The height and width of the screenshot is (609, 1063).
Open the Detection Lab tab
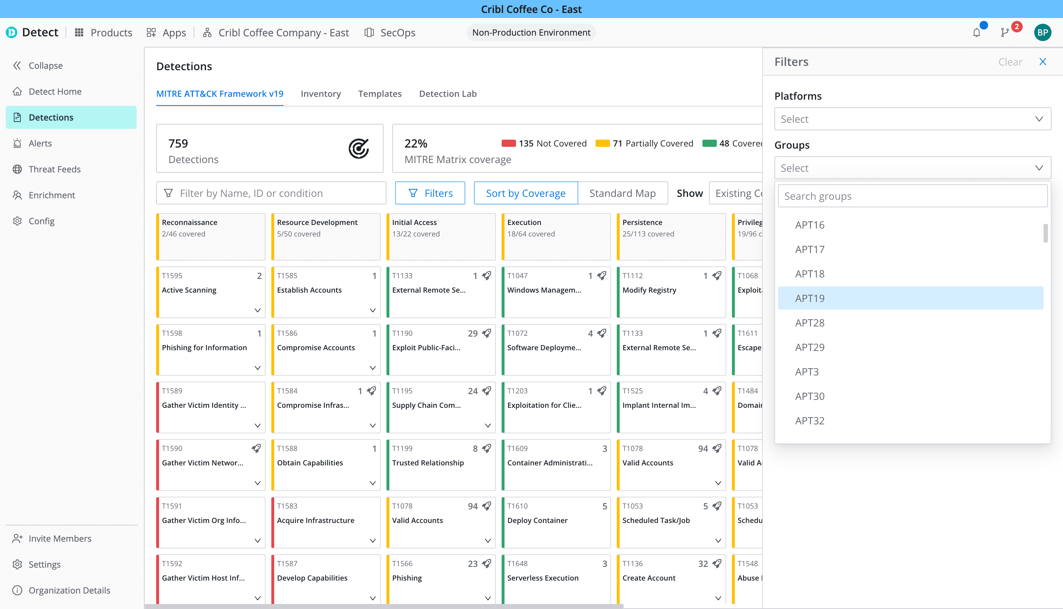(x=448, y=94)
